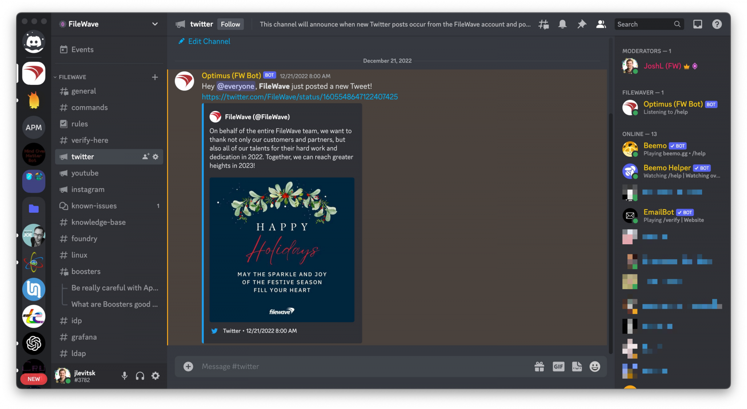The height and width of the screenshot is (409, 747).
Task: Open FileWave (@FileWave) embed author link
Action: coord(257,117)
